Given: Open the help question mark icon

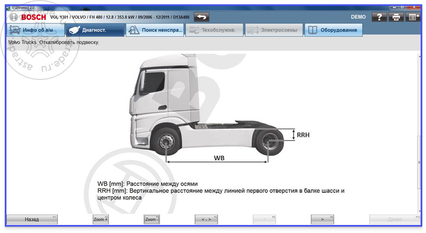Looking at the screenshot, I should click(379, 17).
